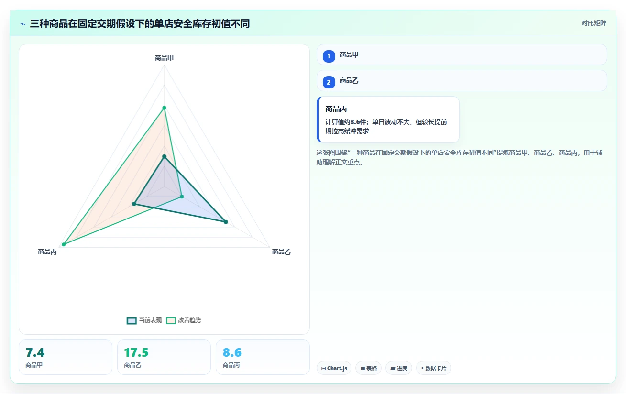Click the 商品乙 axis label on radar chart
The image size is (626, 394).
point(281,252)
